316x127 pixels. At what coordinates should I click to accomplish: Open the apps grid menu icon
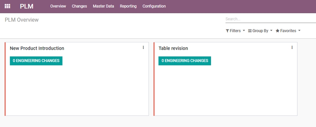[x=7, y=6]
